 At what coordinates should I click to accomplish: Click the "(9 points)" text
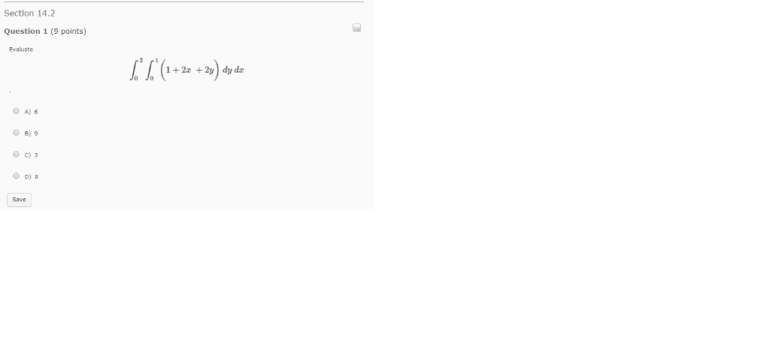(x=68, y=32)
